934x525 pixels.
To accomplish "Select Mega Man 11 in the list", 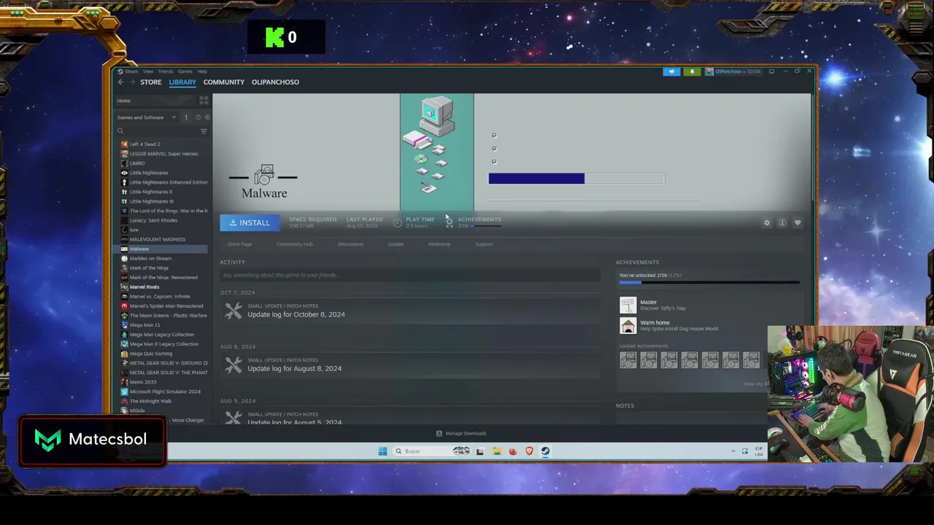I will (144, 325).
